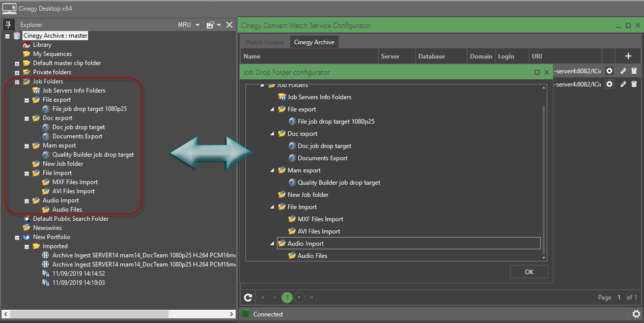Select New Job folder icon in Explorer
The width and height of the screenshot is (644, 323).
tap(36, 164)
